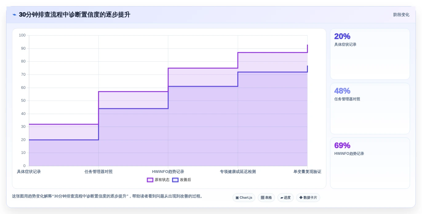The height and width of the screenshot is (214, 422).
Task: Click y-axis value 0
Action: coord(25,166)
